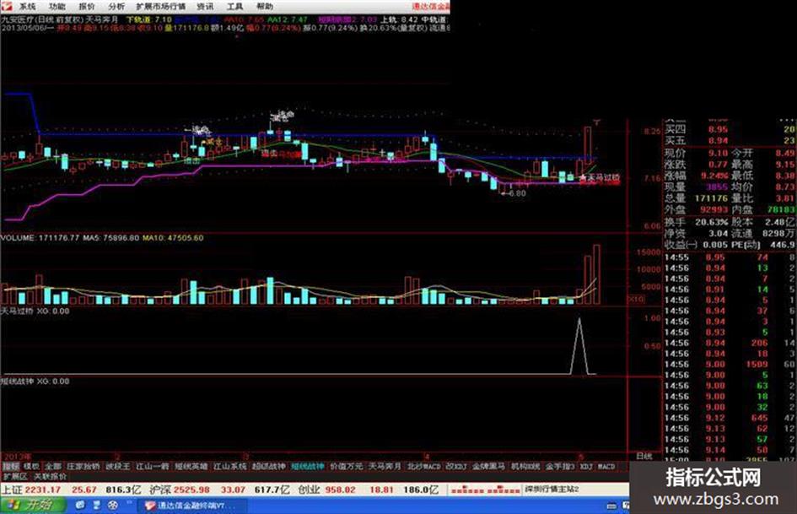Click the first quick launch icon

[80, 506]
